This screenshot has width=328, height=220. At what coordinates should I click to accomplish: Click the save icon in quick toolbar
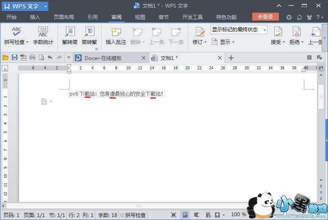coord(14,58)
